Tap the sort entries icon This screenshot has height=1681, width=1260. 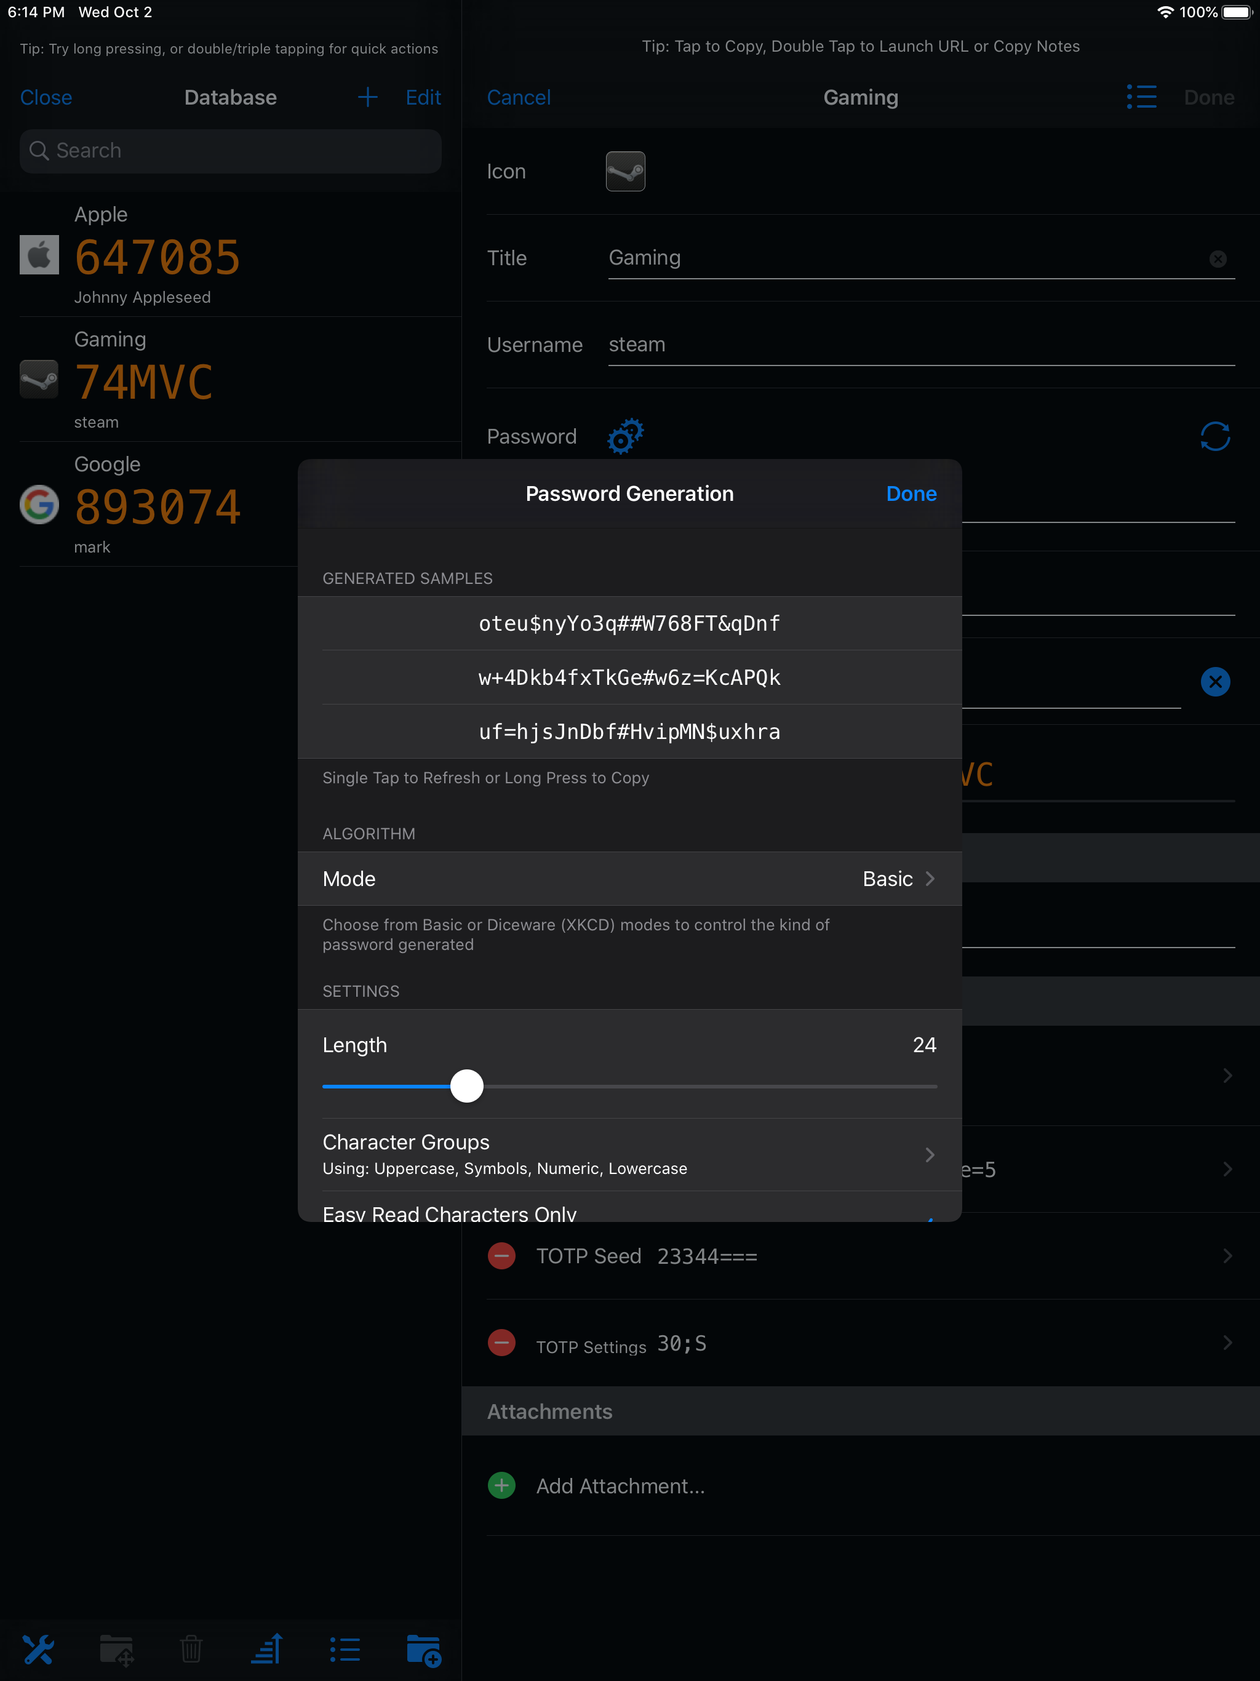[x=268, y=1649]
